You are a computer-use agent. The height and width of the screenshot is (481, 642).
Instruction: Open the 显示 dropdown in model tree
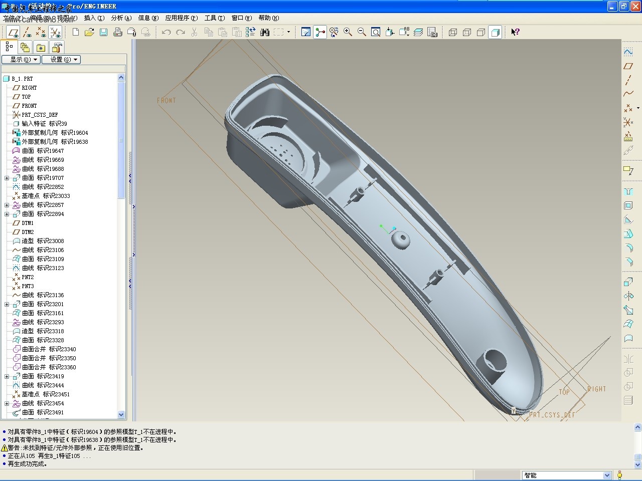(21, 60)
